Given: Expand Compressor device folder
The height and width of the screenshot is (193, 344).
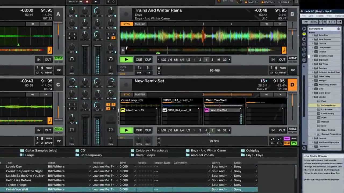Looking at the screenshot, I should click(x=313, y=47).
